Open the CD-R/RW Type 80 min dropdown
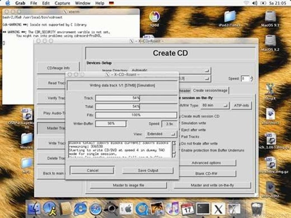This screenshot has width=291, height=218. pyautogui.click(x=215, y=106)
